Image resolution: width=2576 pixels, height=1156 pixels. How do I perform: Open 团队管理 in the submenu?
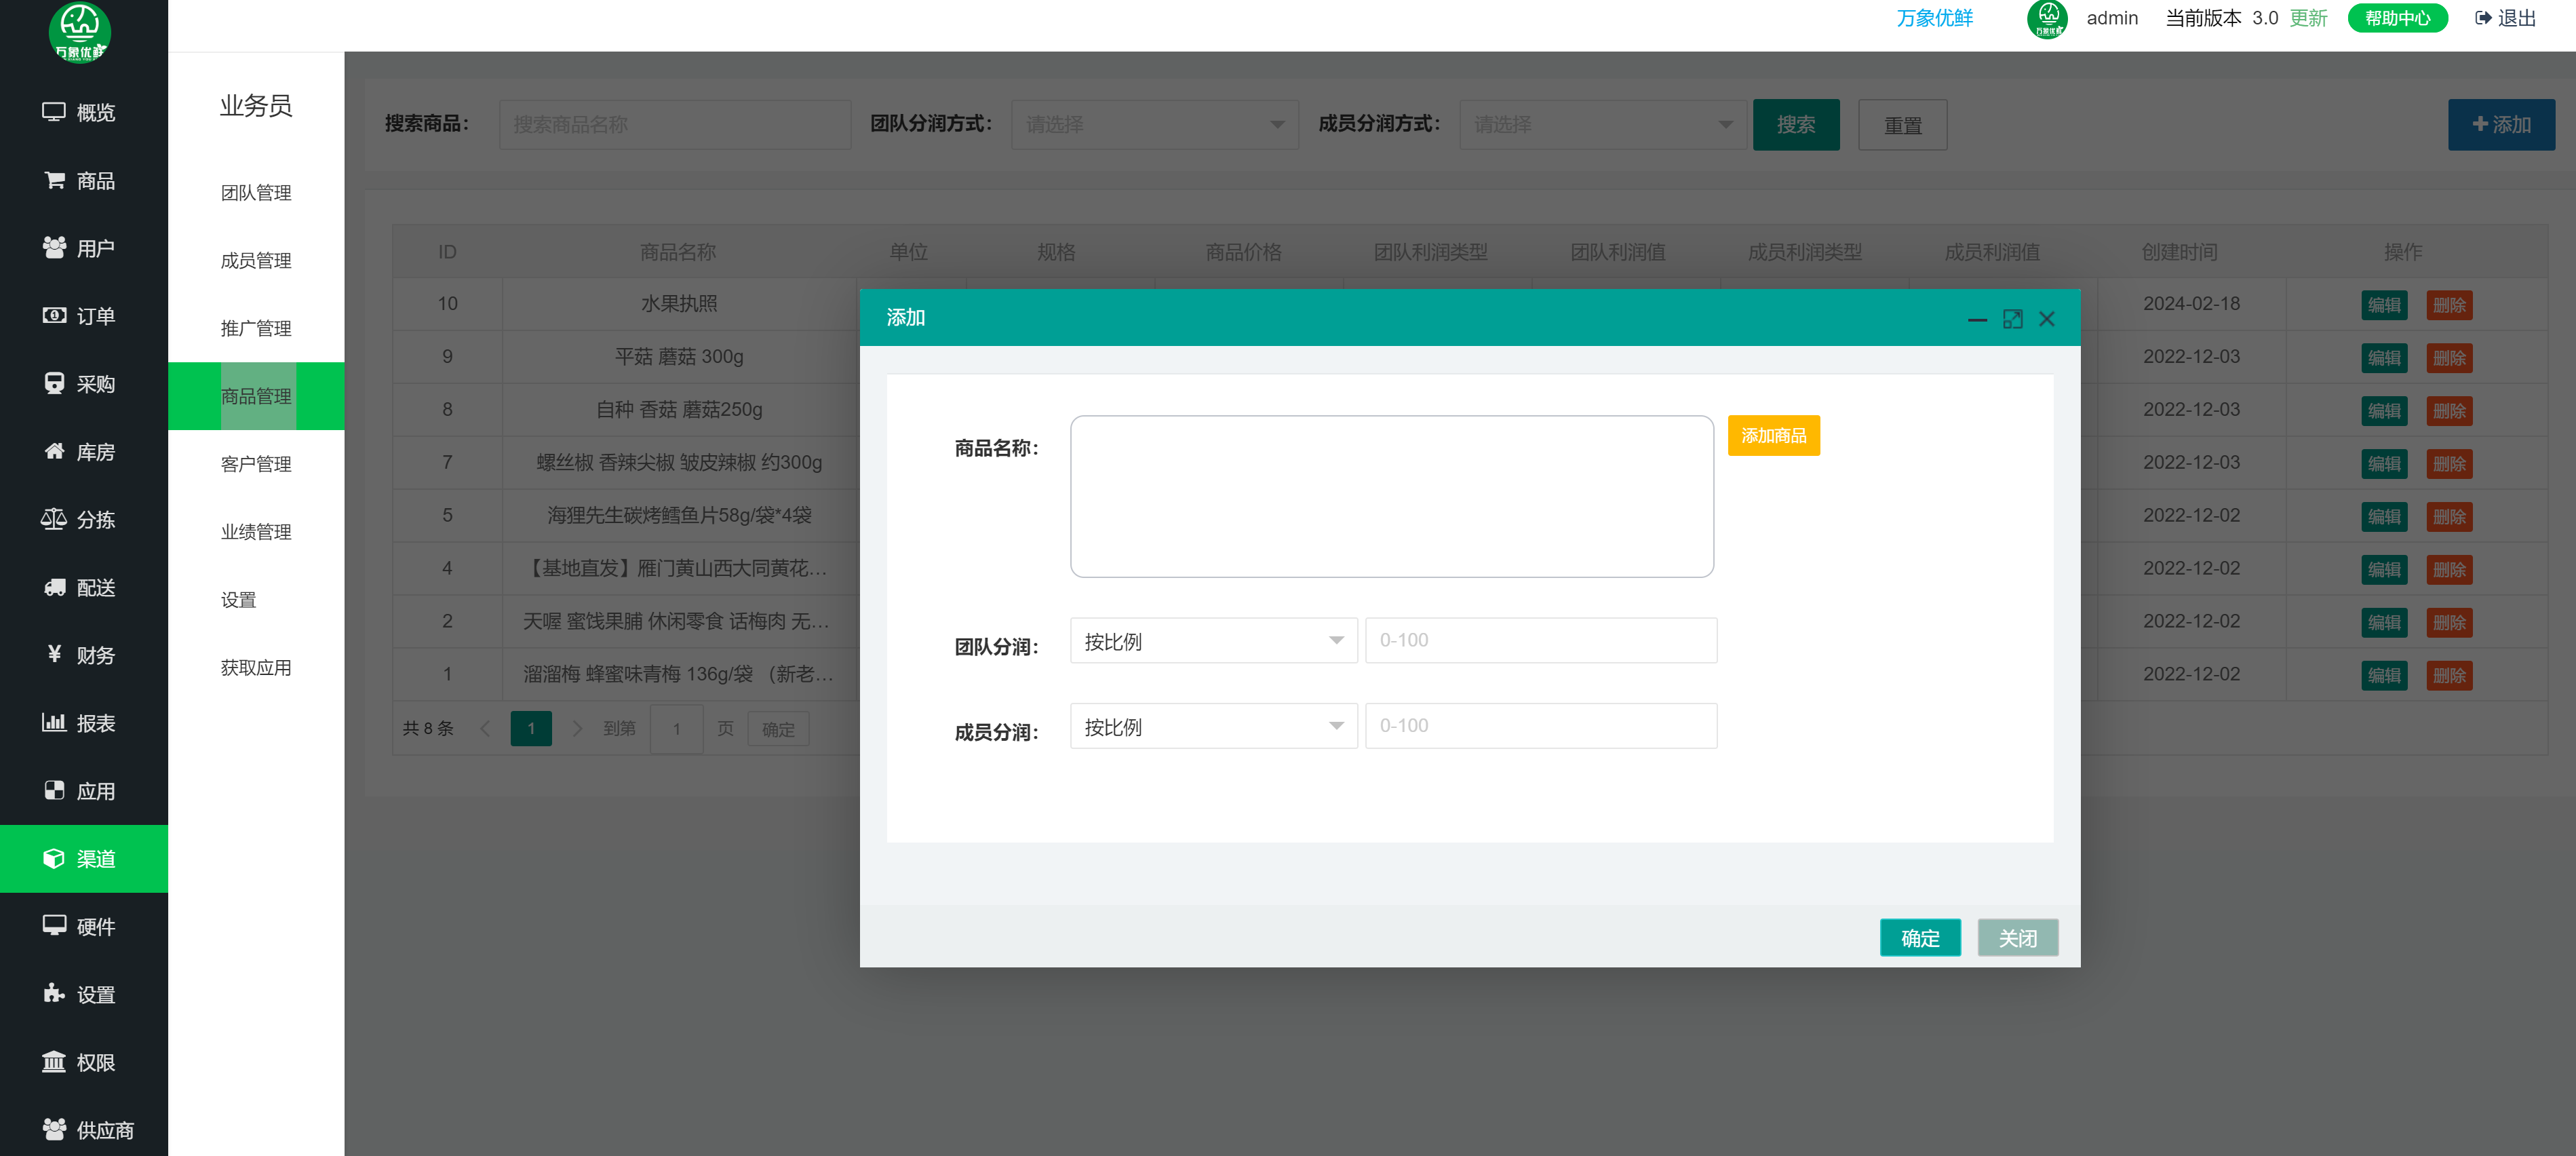(x=256, y=193)
